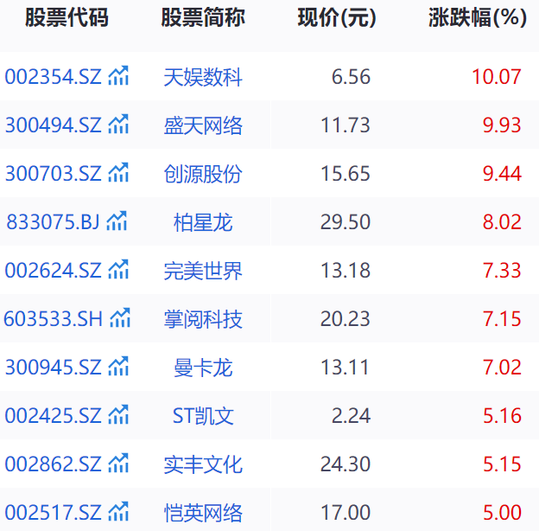
Task: Open stock code link 002862.SZ
Action: pos(54,464)
